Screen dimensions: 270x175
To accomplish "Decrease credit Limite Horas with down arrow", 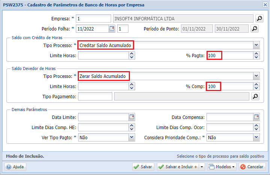I will (x=132, y=58).
